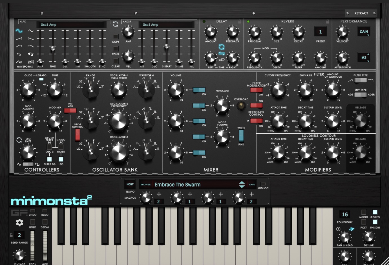The image size is (389, 265).
Task: Click the XLFO/XADSR cycle arrows icon
Action: point(116,24)
